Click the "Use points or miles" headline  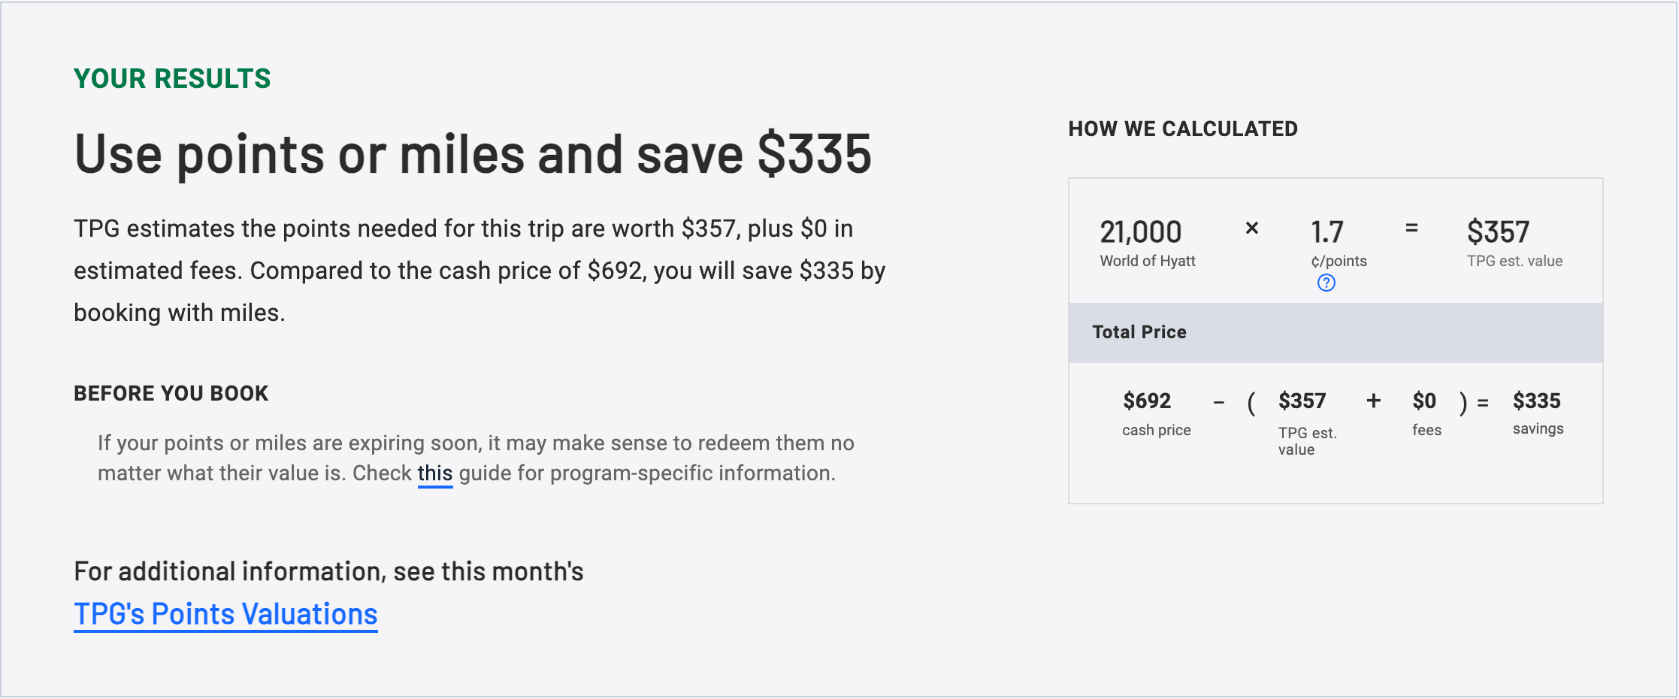click(473, 154)
